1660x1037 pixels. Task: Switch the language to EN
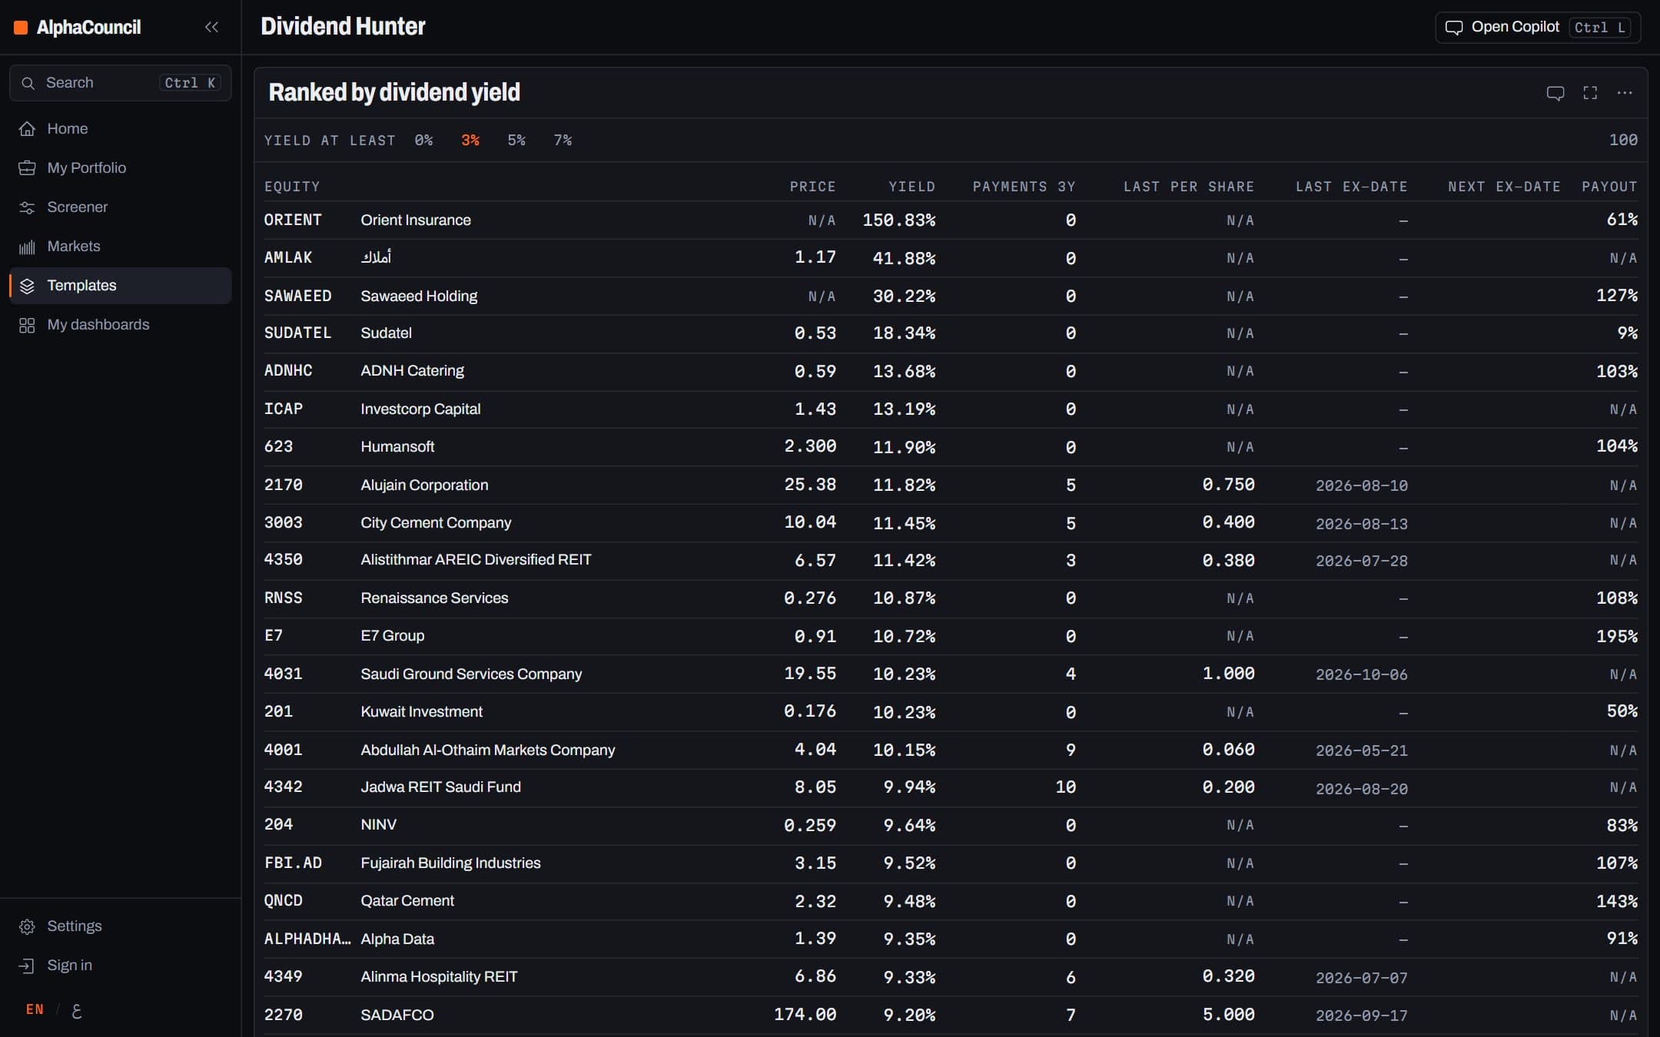[x=35, y=1009]
